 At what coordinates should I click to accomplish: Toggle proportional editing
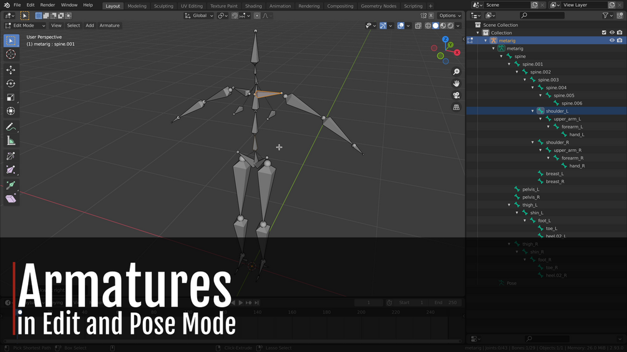click(257, 16)
